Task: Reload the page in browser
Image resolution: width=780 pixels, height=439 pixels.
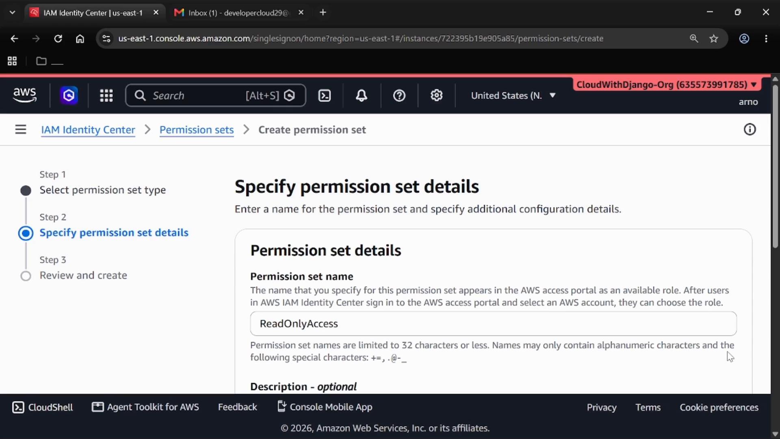Action: click(58, 39)
